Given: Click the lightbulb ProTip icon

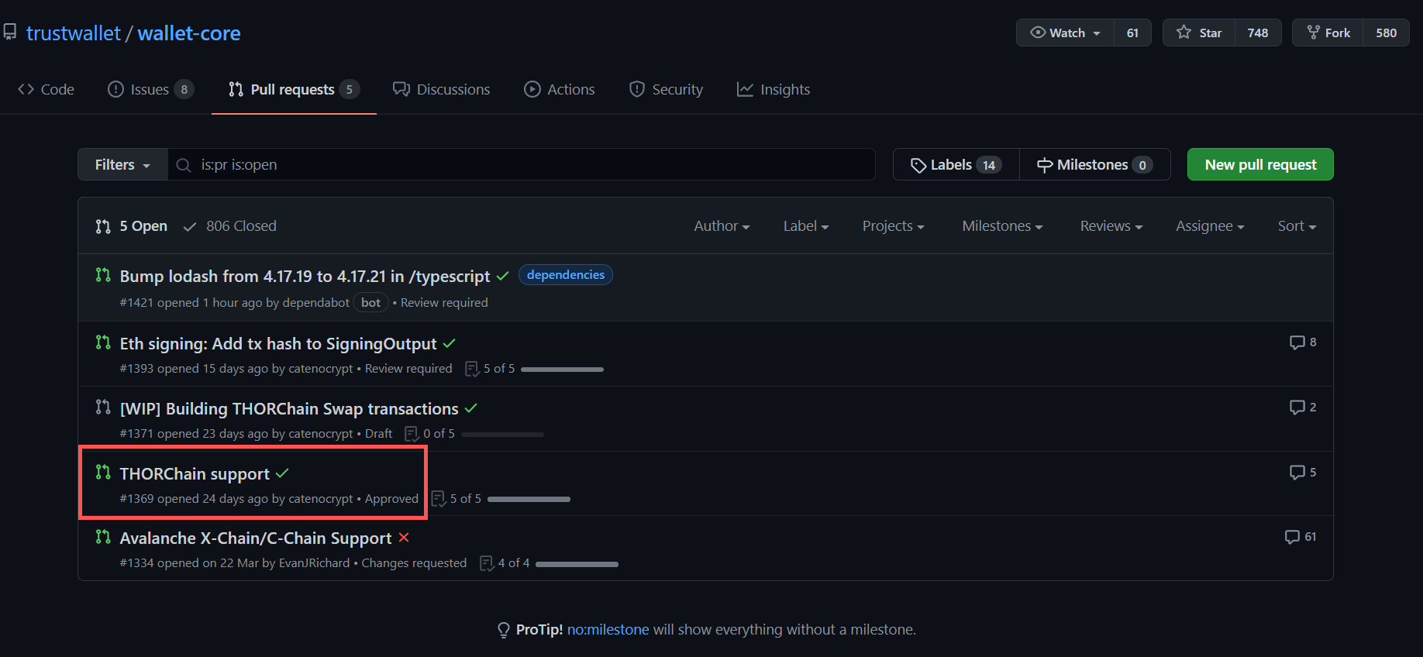Looking at the screenshot, I should 504,630.
